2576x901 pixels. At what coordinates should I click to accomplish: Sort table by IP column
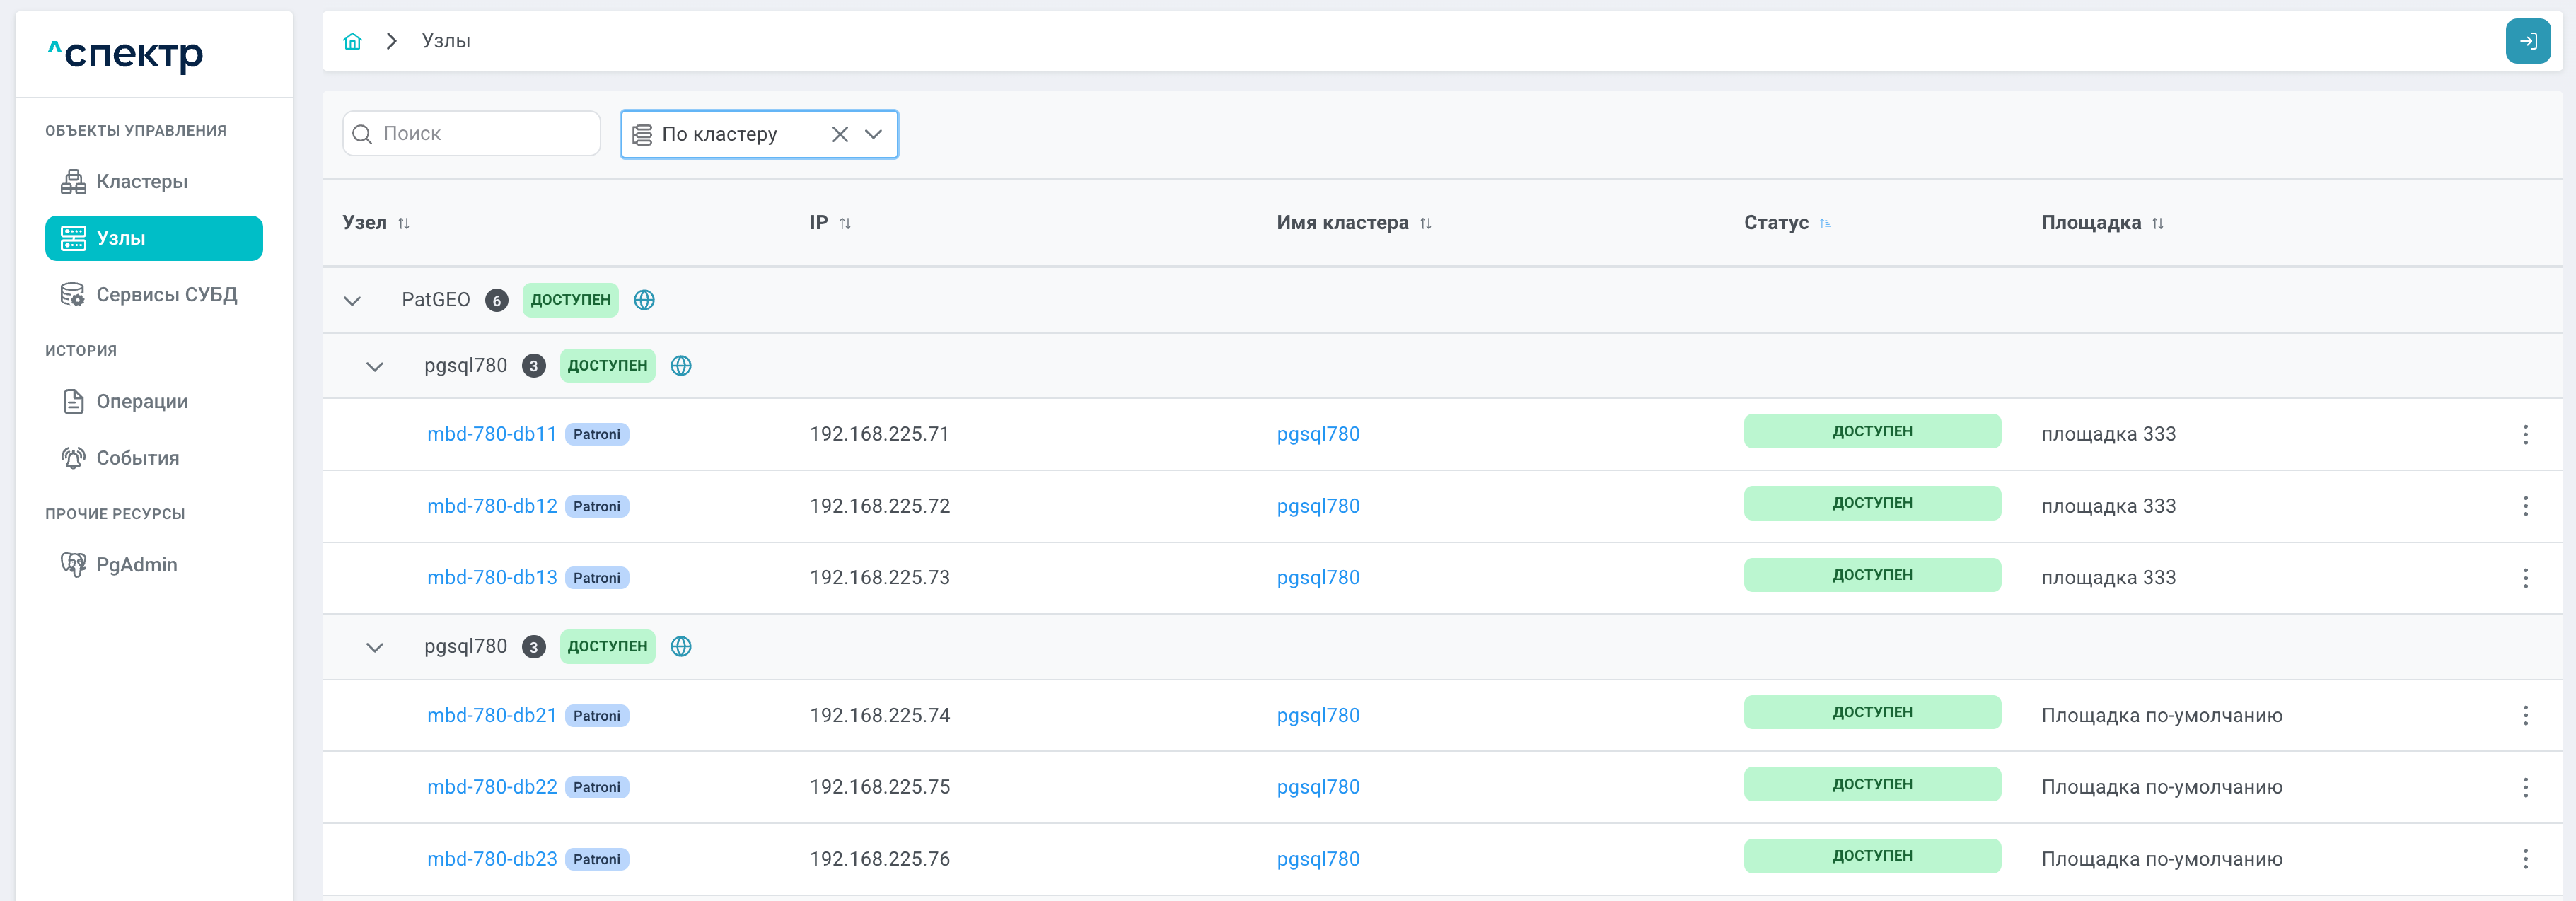pyautogui.click(x=845, y=223)
